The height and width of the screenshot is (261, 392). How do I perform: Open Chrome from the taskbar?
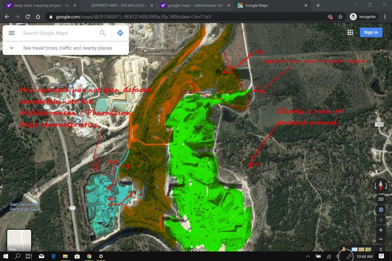[x=89, y=256]
